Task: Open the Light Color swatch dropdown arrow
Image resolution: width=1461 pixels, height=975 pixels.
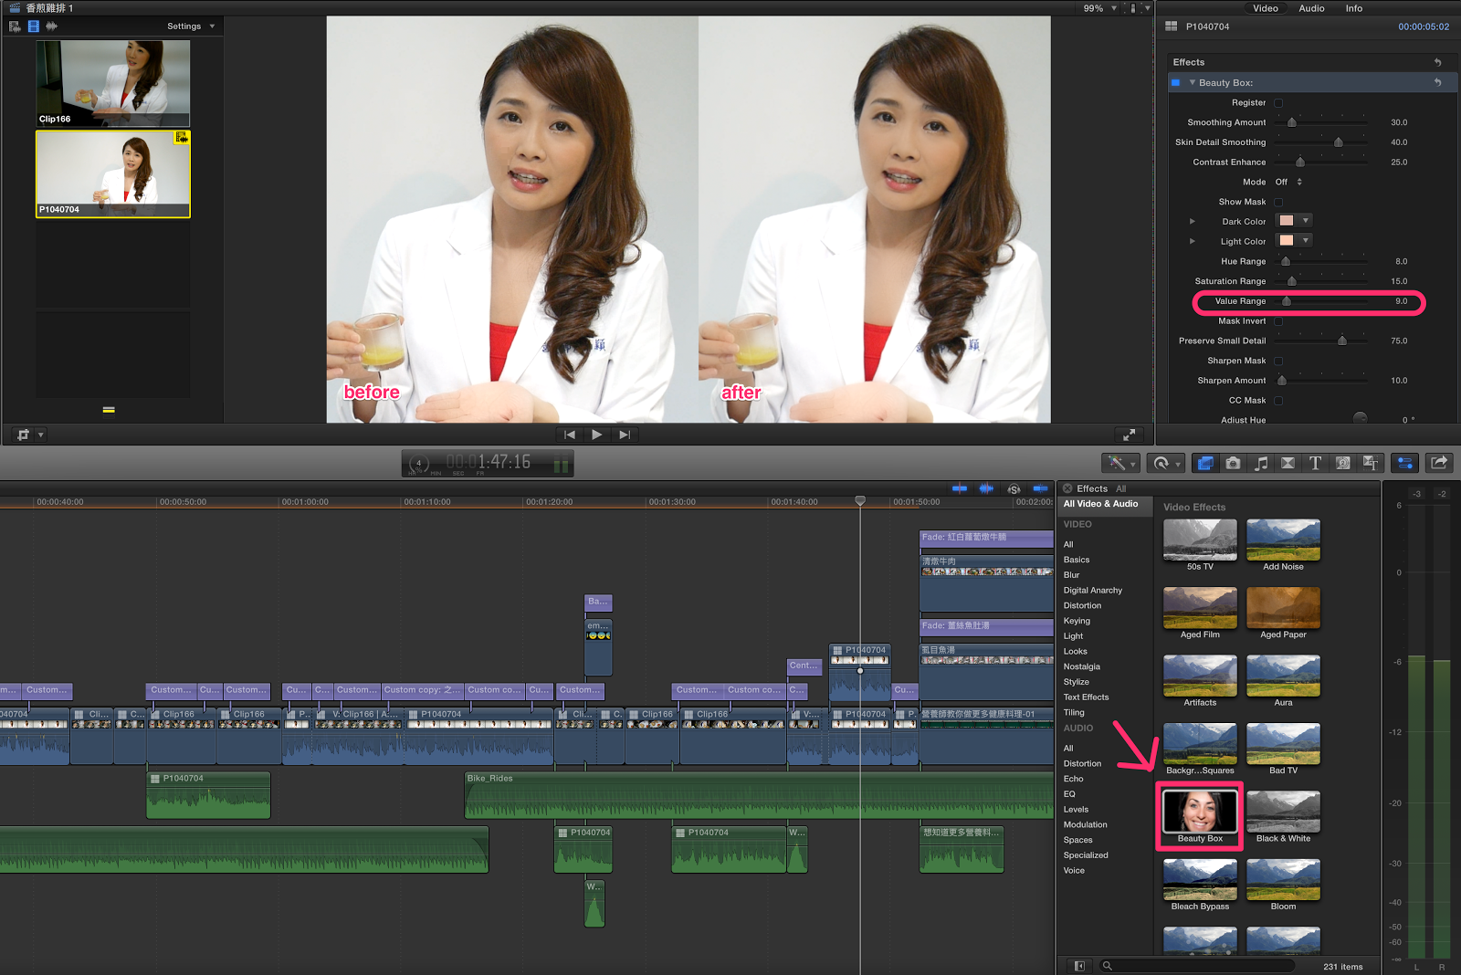Action: (x=1306, y=240)
